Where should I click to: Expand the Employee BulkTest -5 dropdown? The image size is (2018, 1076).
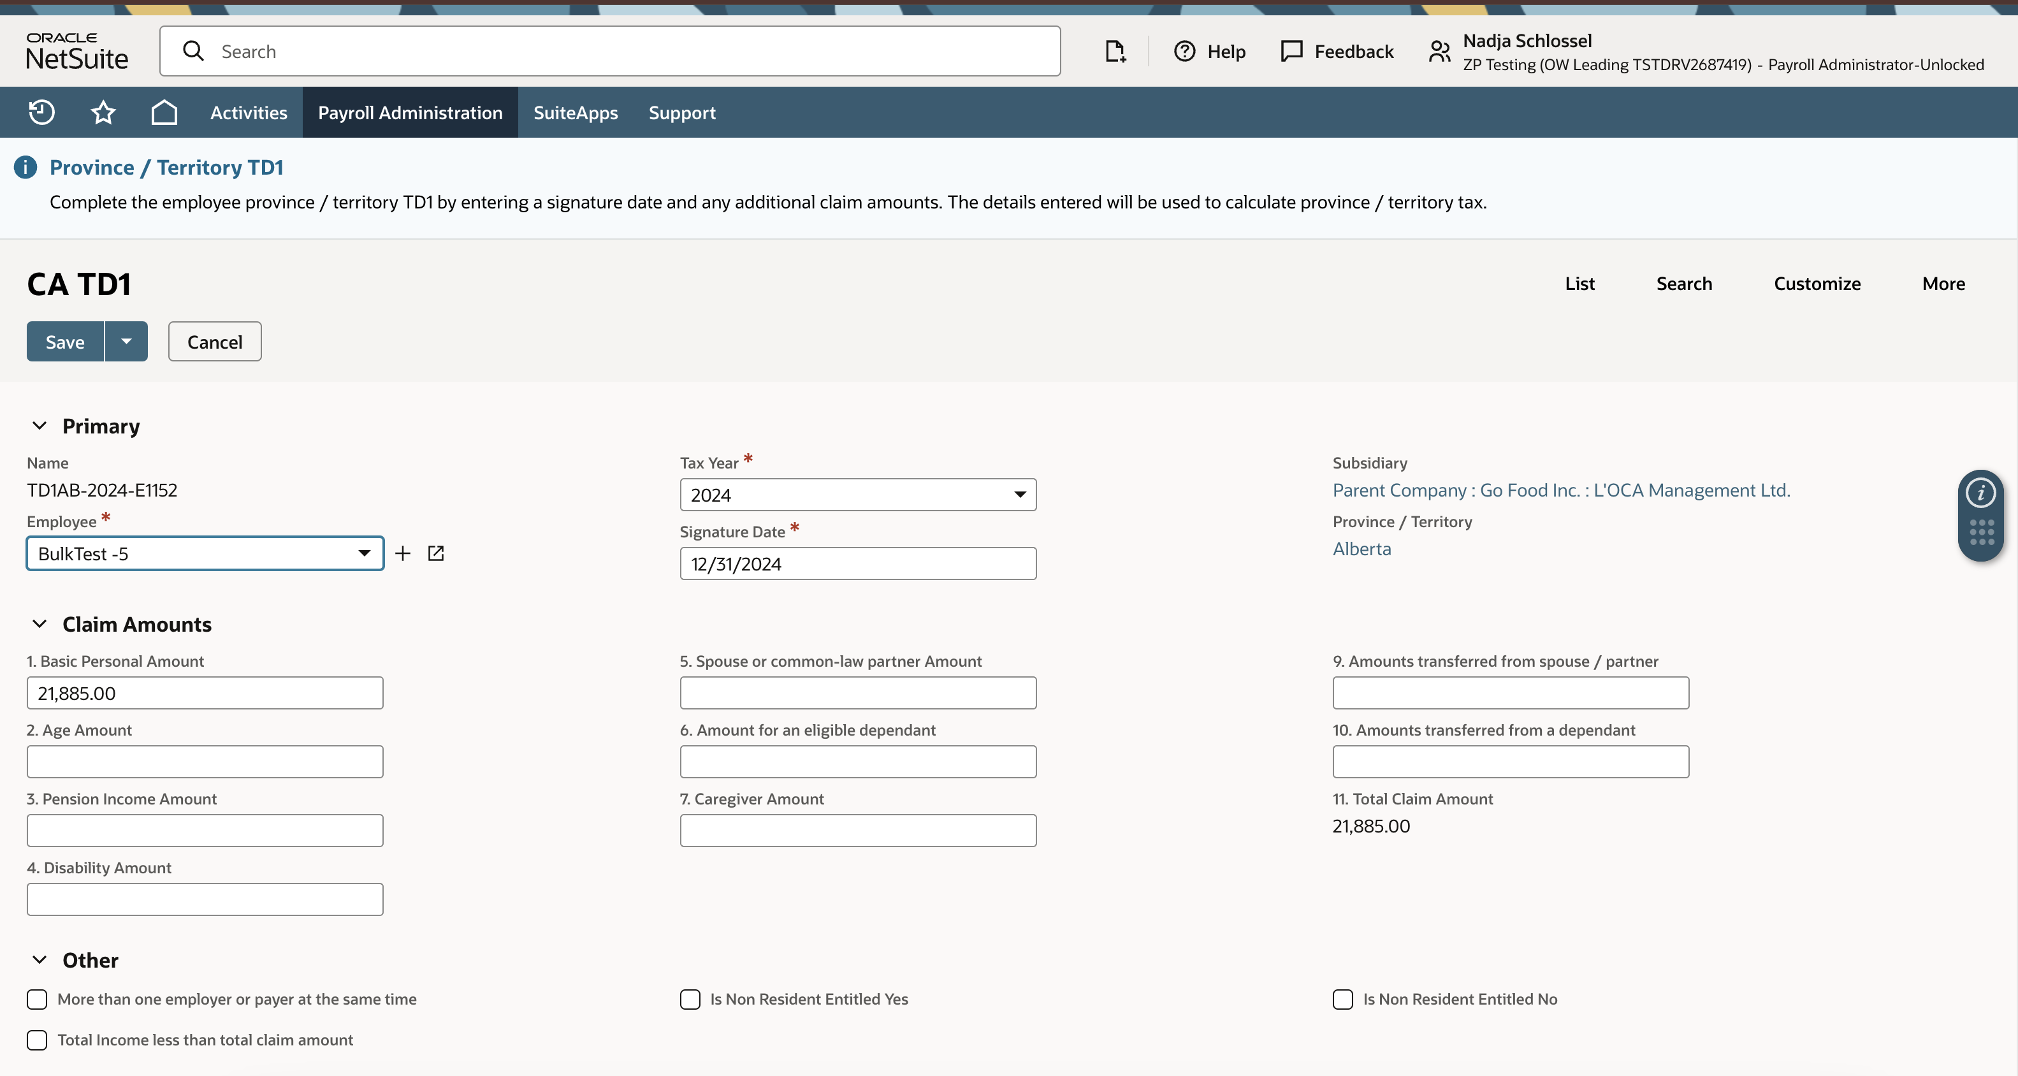(363, 553)
